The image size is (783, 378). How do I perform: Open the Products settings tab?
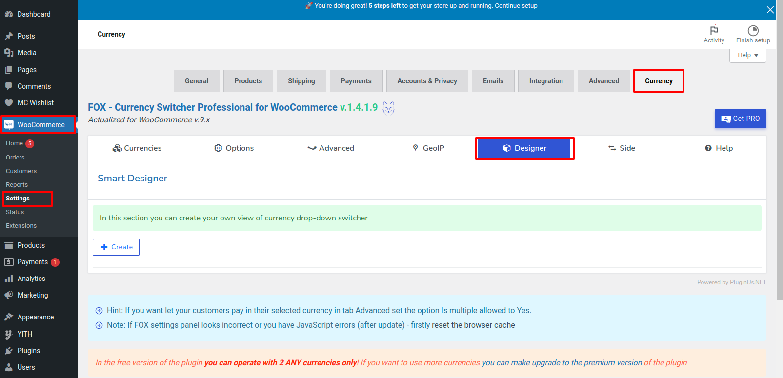[248, 81]
